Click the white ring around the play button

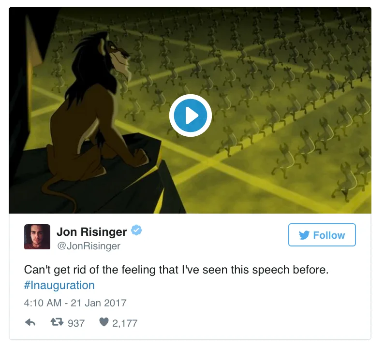(190, 97)
